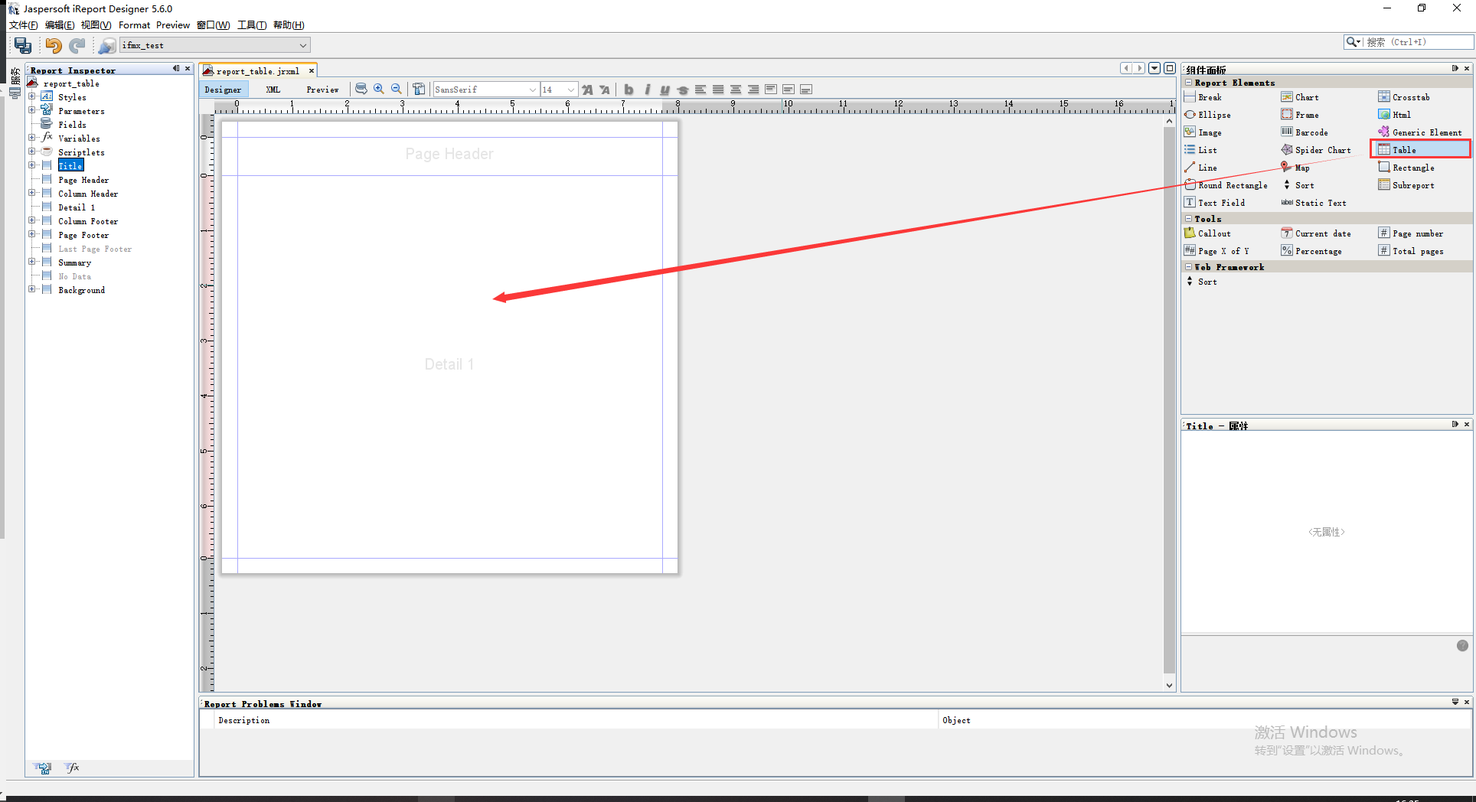Screen dimensions: 1476x802
Task: Select the Page X of Y tool
Action: click(x=1222, y=250)
